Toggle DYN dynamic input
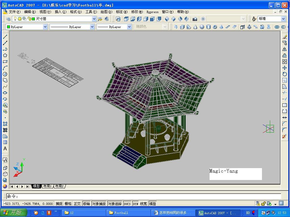The width and height of the screenshot is (290, 217). (136, 204)
